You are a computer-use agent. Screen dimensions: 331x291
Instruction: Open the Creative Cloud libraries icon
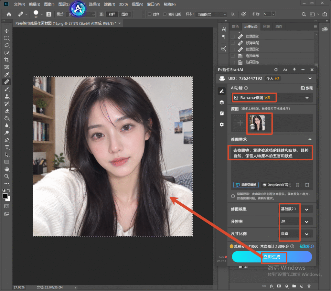pyautogui.click(x=325, y=29)
